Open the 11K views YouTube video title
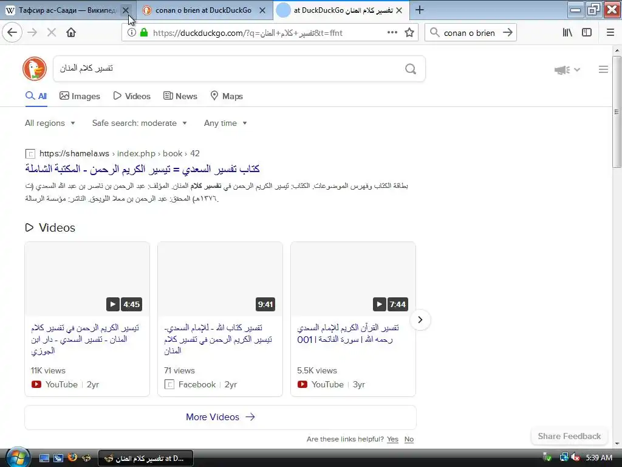 [85, 339]
